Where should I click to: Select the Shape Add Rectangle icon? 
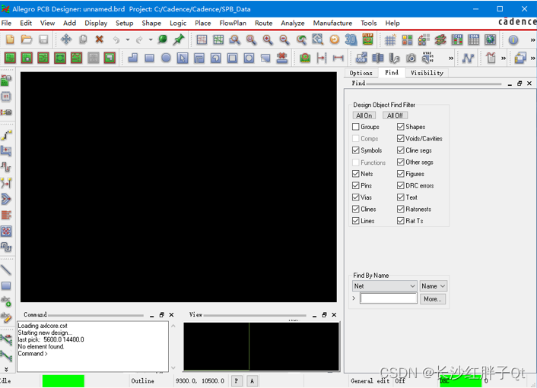coord(149,58)
